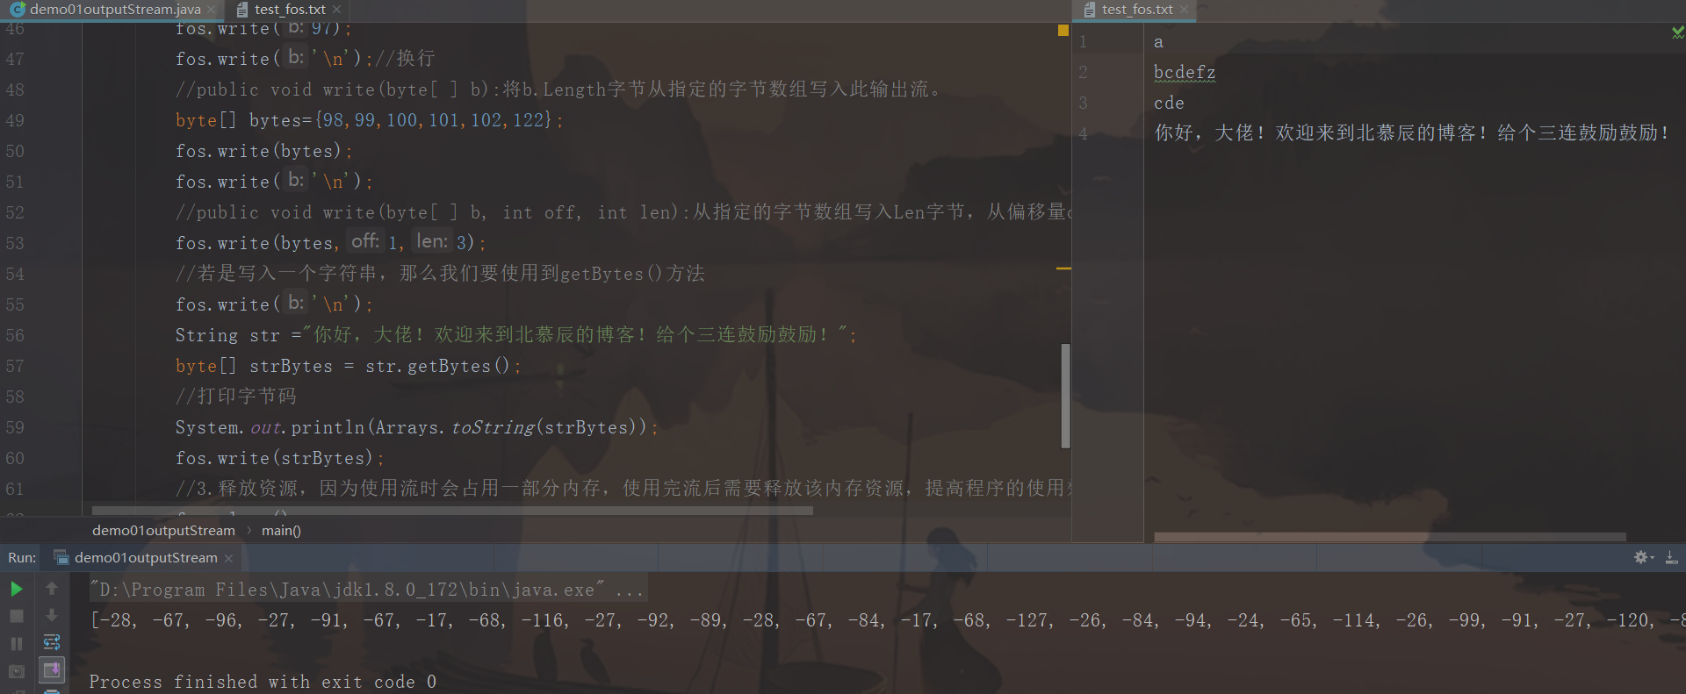Click 'System.out.println' statement
The image size is (1686, 694).
coord(416,427)
